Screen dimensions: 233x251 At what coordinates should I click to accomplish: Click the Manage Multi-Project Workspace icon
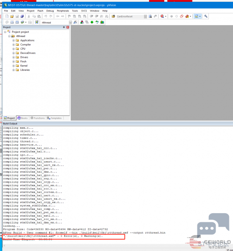[87, 22]
